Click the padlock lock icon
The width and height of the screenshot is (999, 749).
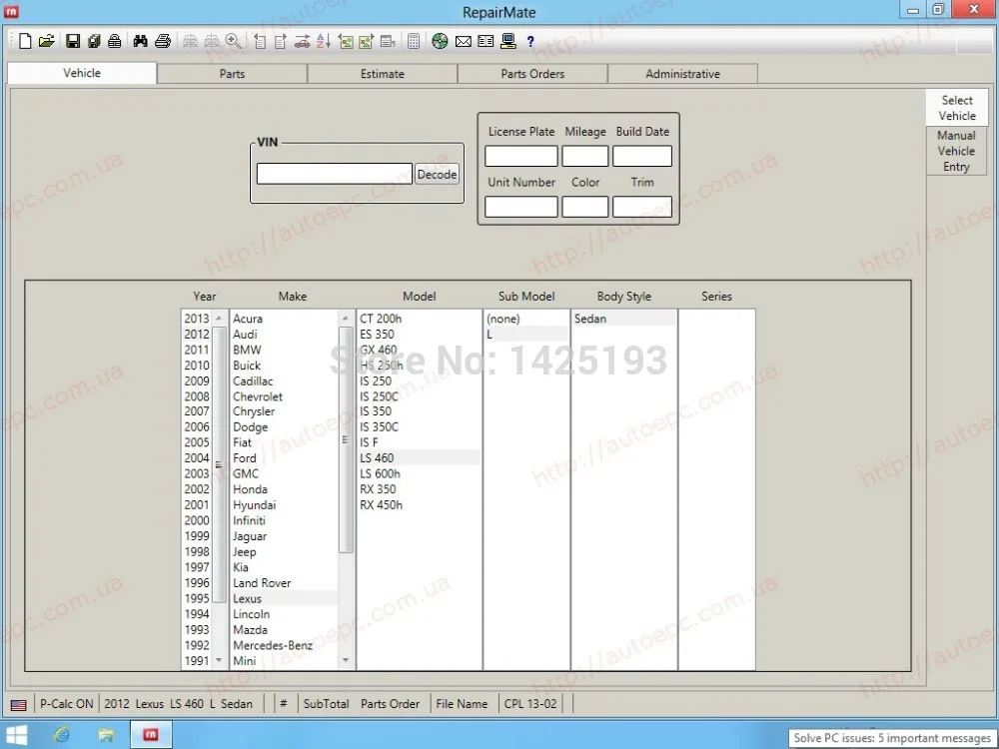tap(115, 41)
